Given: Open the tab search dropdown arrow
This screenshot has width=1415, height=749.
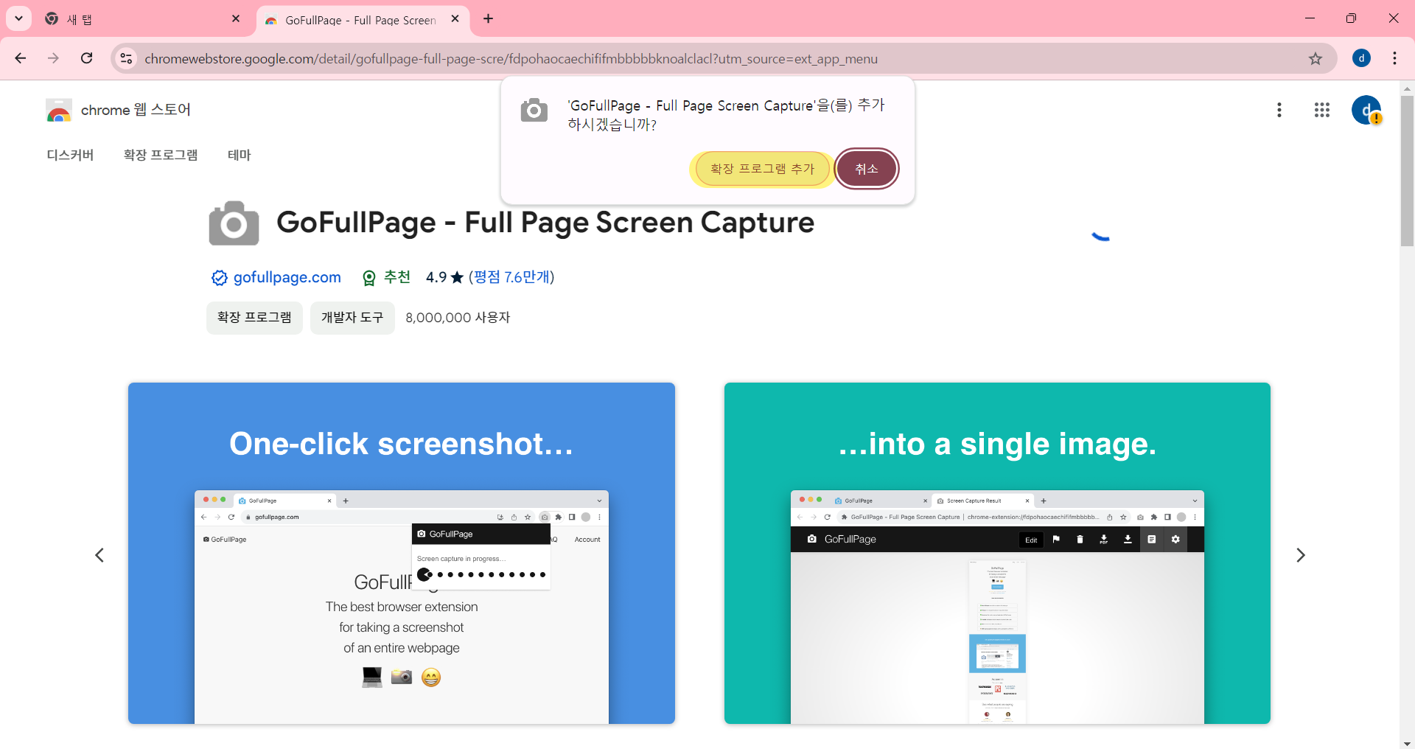Looking at the screenshot, I should [18, 18].
